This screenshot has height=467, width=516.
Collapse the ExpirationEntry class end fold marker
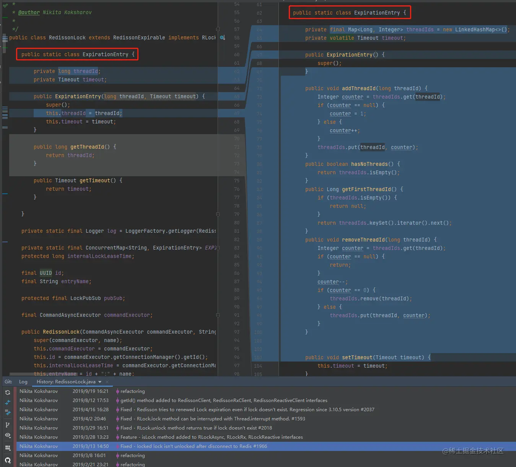(218, 214)
